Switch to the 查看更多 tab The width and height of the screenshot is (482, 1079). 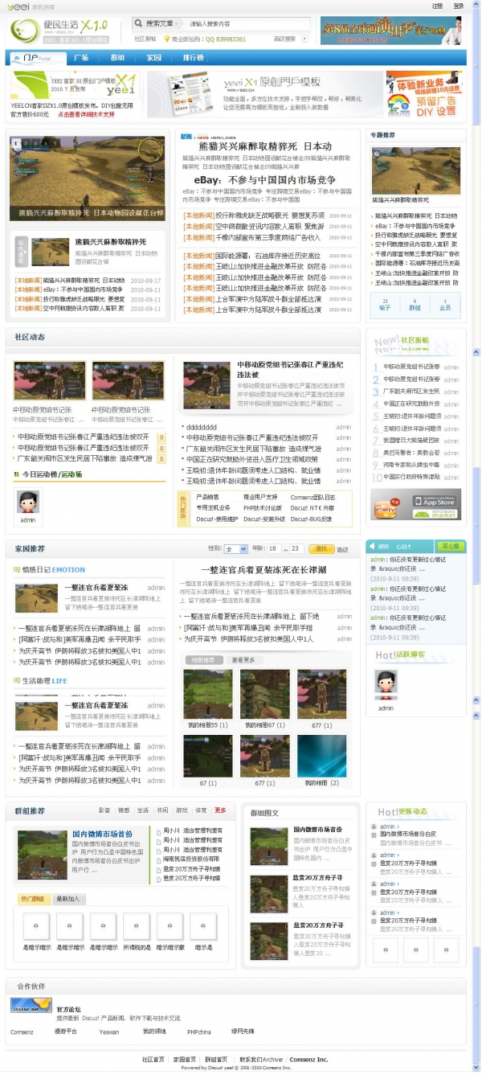tap(243, 659)
